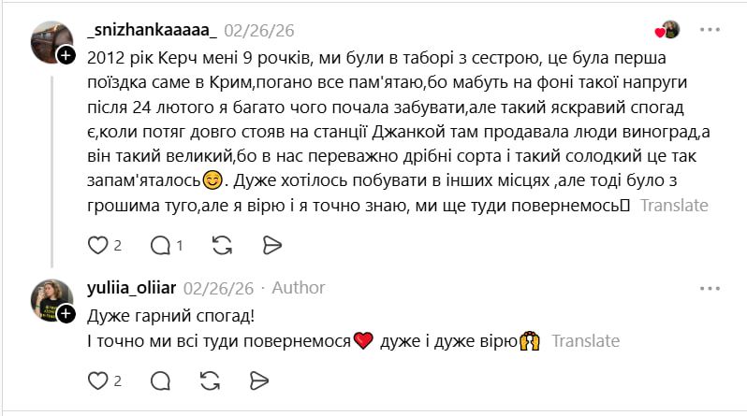
Task: Share the _snizhankaaaaa_ comment via send icon
Action: pyautogui.click(x=272, y=245)
